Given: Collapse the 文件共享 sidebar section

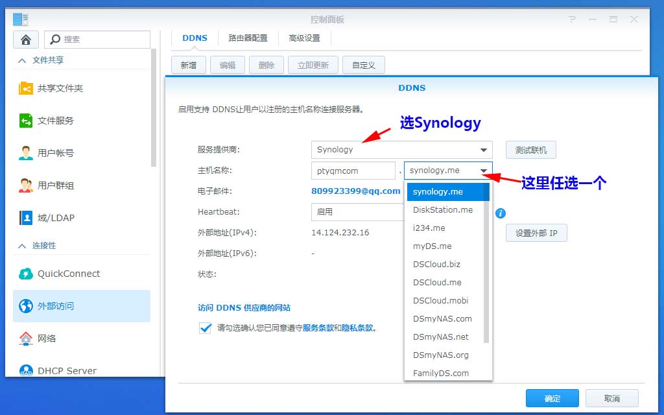Looking at the screenshot, I should click(x=23, y=60).
